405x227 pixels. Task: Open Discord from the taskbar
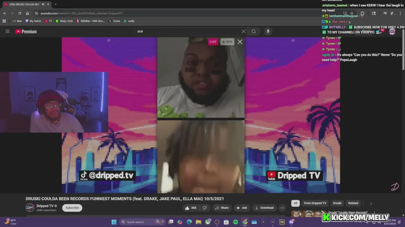[291, 222]
